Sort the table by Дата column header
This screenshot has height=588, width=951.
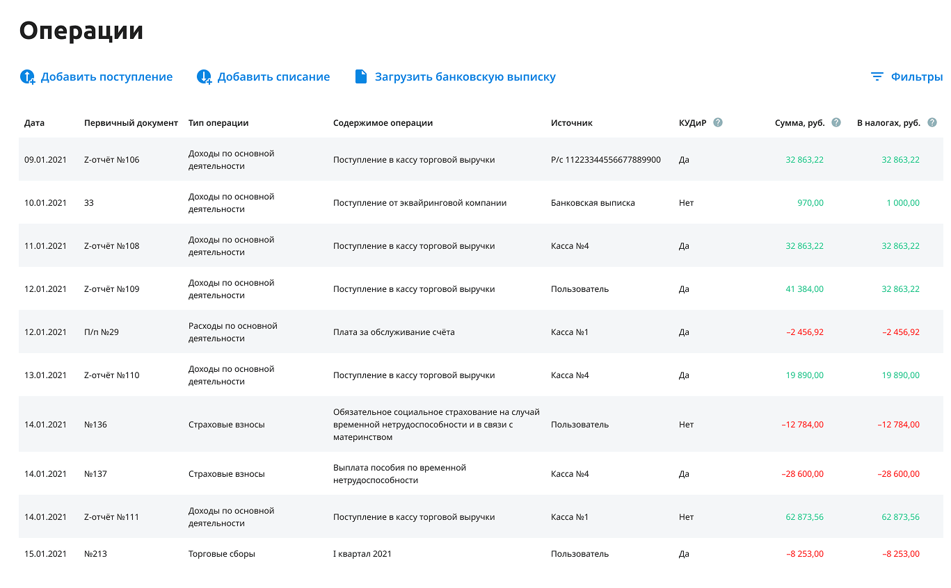tap(34, 122)
